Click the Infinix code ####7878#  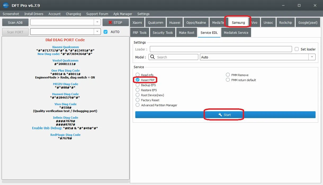pyautogui.click(x=65, y=121)
